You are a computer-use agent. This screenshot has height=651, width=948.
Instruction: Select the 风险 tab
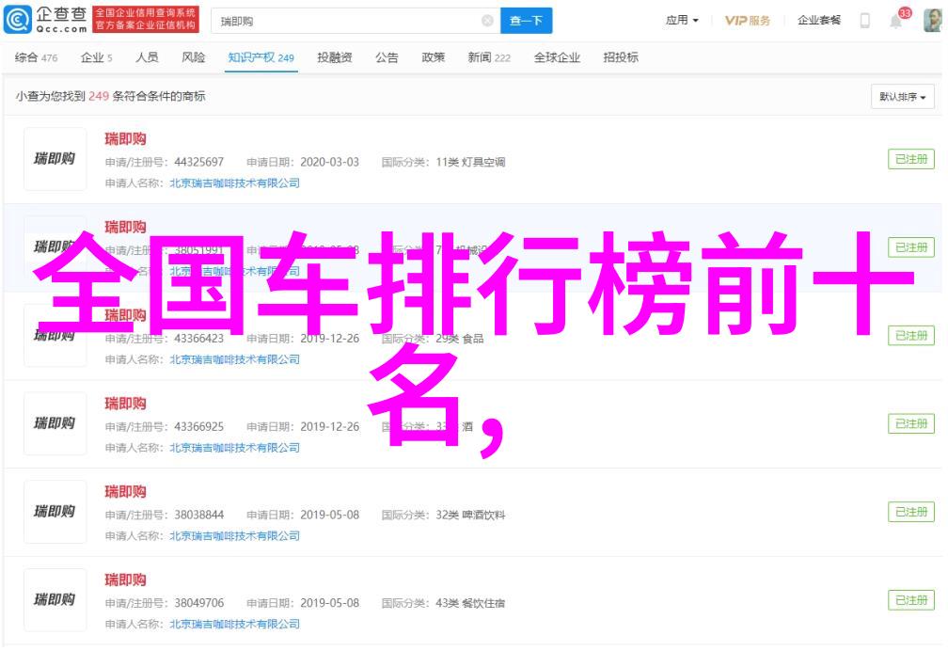coord(194,57)
